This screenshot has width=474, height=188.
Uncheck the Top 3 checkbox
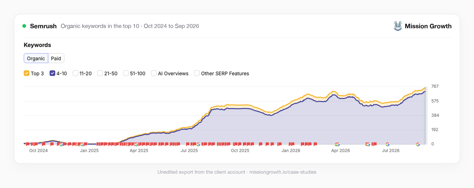click(27, 73)
